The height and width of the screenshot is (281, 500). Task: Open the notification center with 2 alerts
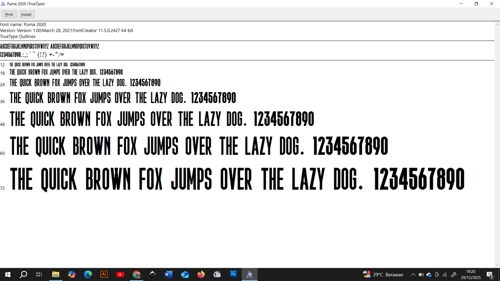tap(490, 275)
